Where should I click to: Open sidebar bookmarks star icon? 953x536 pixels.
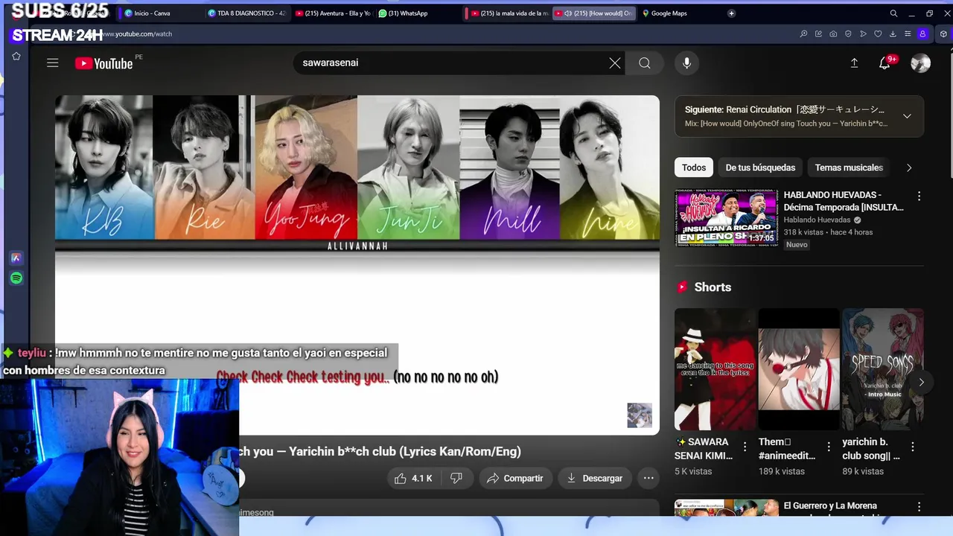pos(16,57)
